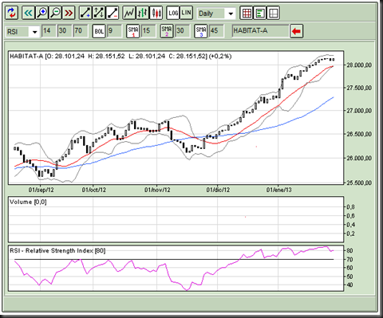Viewport: 383px width, 318px height.
Task: Click the zoom in magnifier
Action: point(42,13)
